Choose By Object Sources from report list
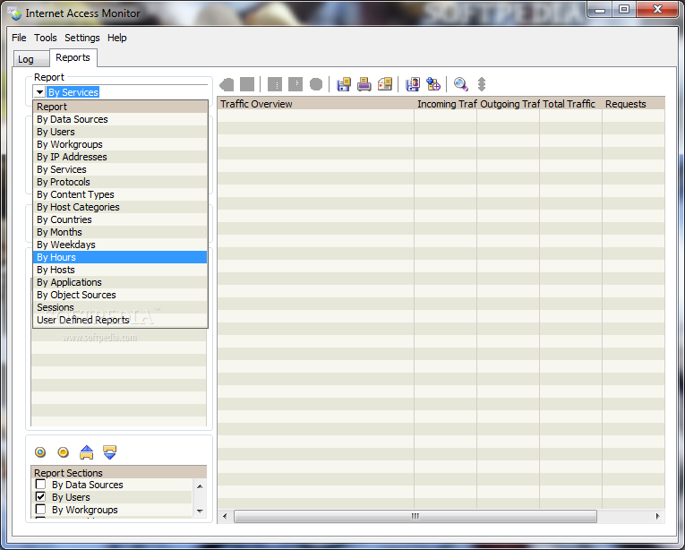The image size is (685, 550). 120,295
